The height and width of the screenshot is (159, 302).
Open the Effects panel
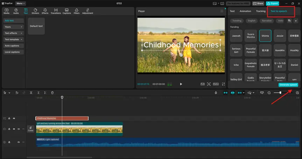(45, 11)
